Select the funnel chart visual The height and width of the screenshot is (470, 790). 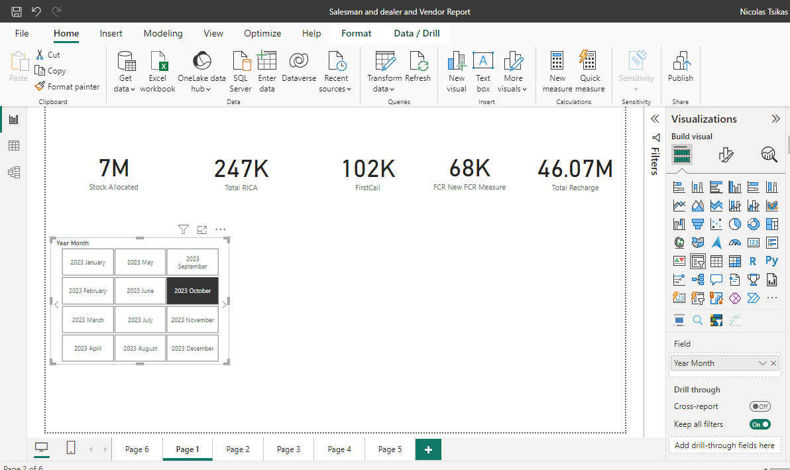(x=698, y=224)
